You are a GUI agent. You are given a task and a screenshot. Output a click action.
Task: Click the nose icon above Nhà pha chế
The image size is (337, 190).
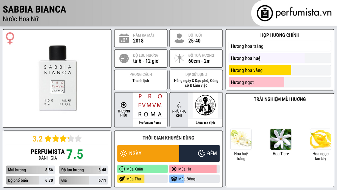179,105
